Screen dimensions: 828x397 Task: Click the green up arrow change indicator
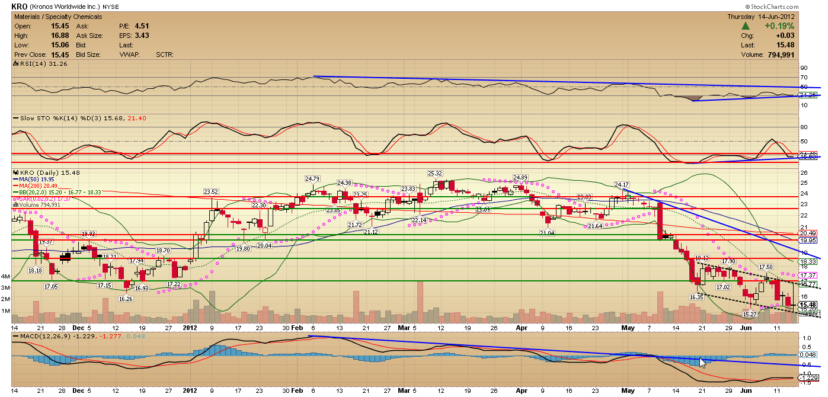coord(746,26)
